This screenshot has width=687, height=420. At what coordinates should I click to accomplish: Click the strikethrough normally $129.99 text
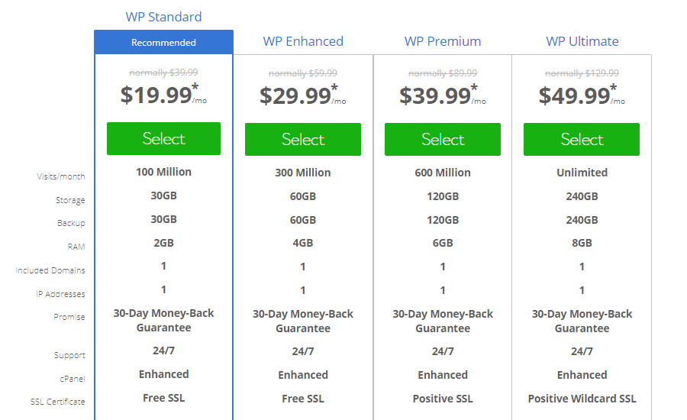point(582,73)
